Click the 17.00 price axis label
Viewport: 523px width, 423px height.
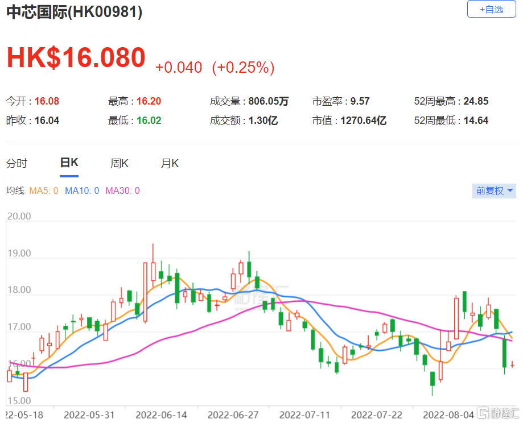[19, 327]
